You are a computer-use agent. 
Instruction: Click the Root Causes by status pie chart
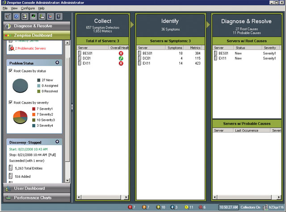pos(20,86)
